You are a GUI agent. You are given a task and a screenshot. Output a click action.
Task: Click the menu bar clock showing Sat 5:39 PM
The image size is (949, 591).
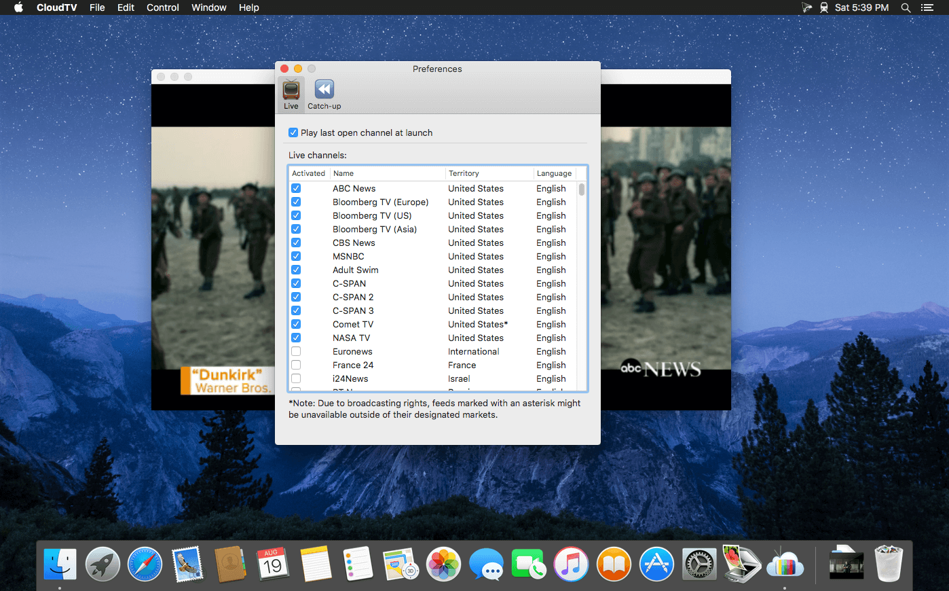(861, 7)
